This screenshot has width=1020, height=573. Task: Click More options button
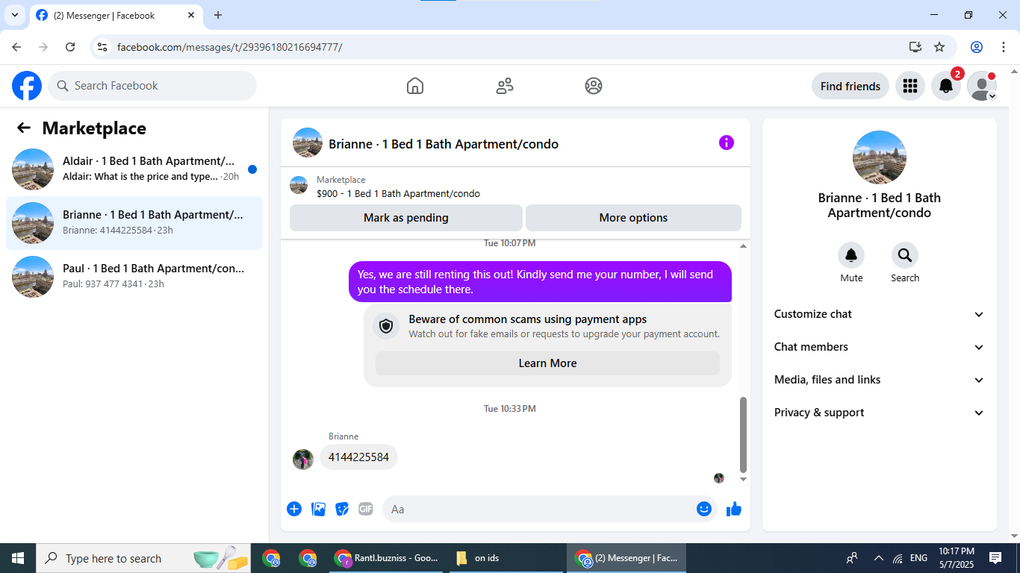633,218
